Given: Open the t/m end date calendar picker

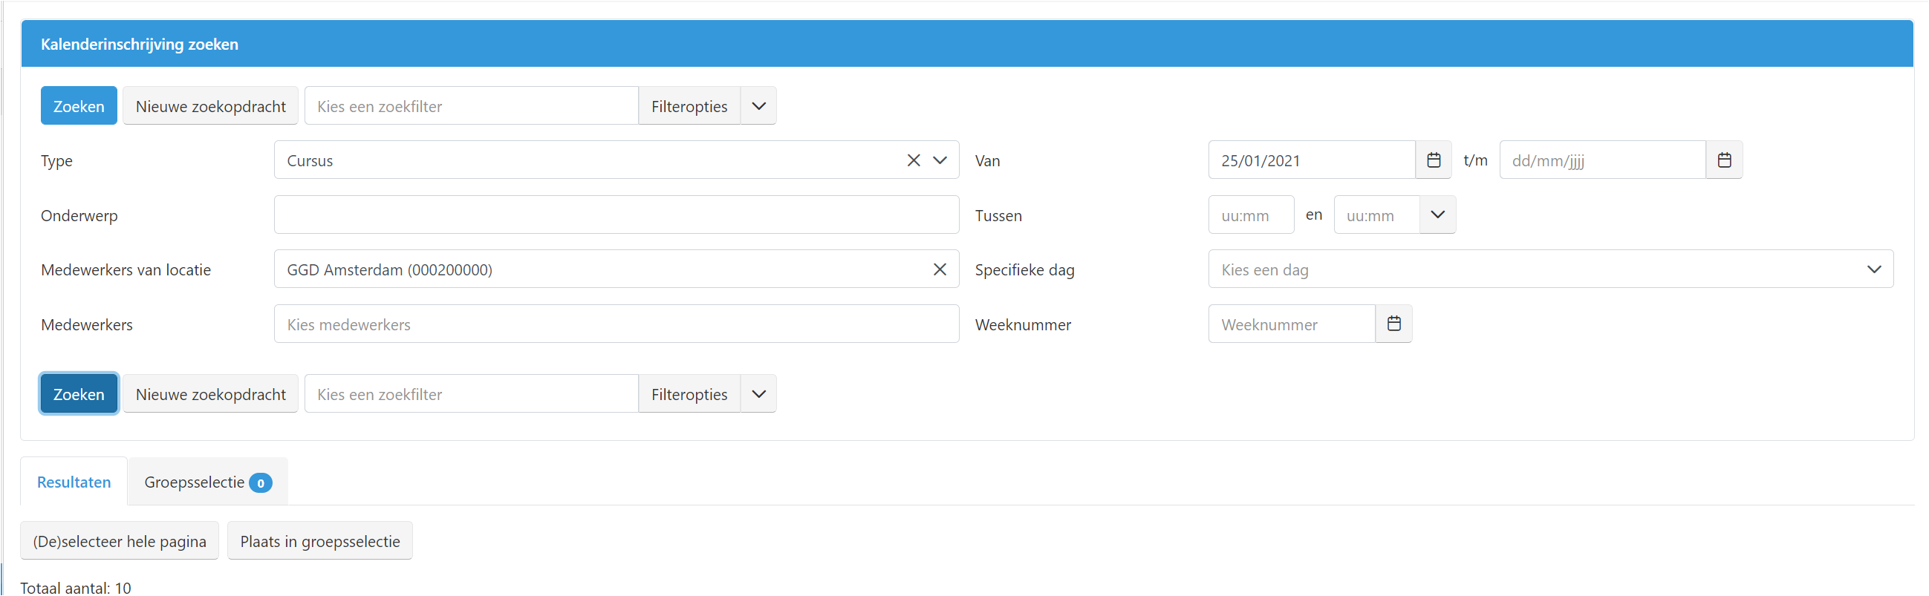Looking at the screenshot, I should click(1724, 160).
